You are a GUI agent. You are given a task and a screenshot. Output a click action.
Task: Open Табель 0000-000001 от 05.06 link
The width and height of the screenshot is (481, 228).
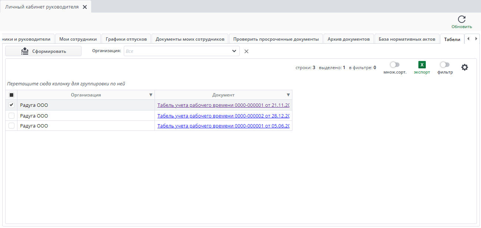point(223,126)
